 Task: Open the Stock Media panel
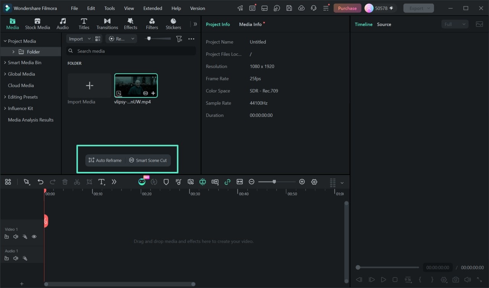point(37,24)
